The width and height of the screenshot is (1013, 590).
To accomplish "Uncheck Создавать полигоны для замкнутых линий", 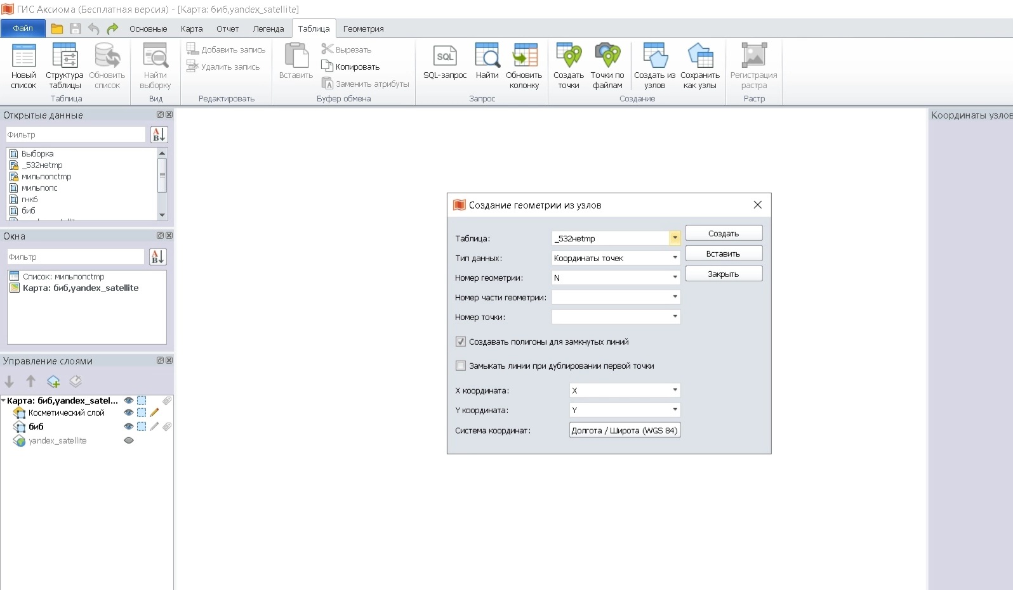I will (x=461, y=342).
